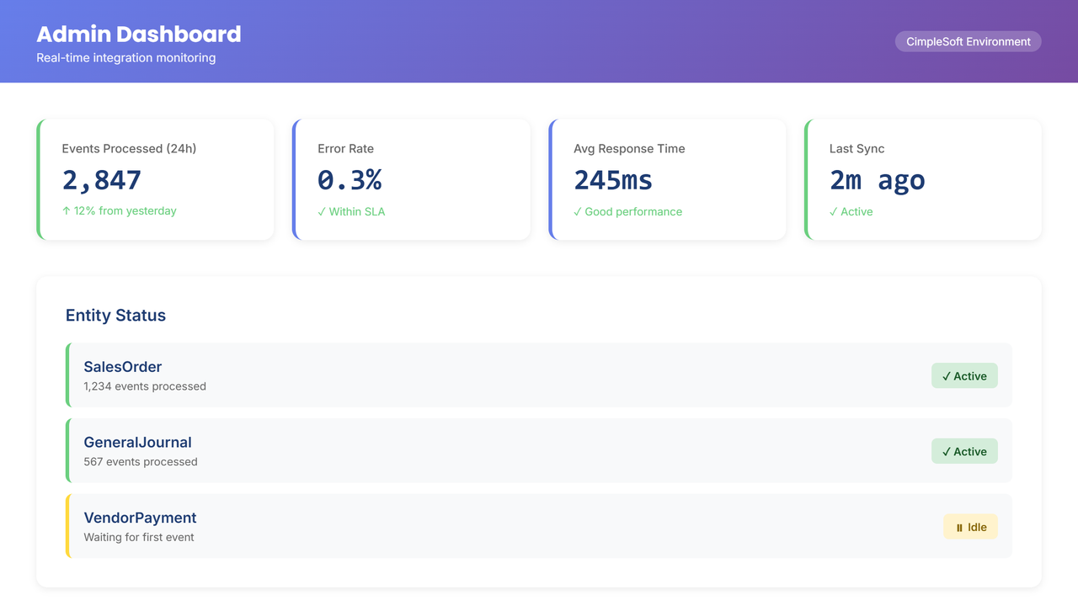Click the Entity Status heading
This screenshot has width=1078, height=606.
[115, 316]
